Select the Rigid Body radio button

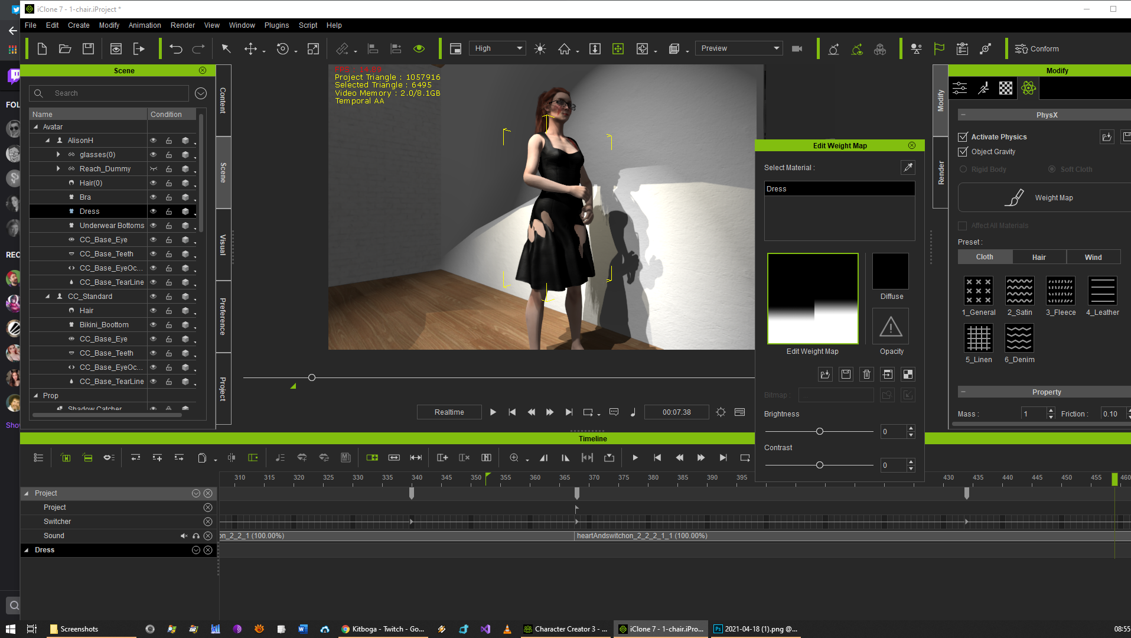(x=963, y=169)
